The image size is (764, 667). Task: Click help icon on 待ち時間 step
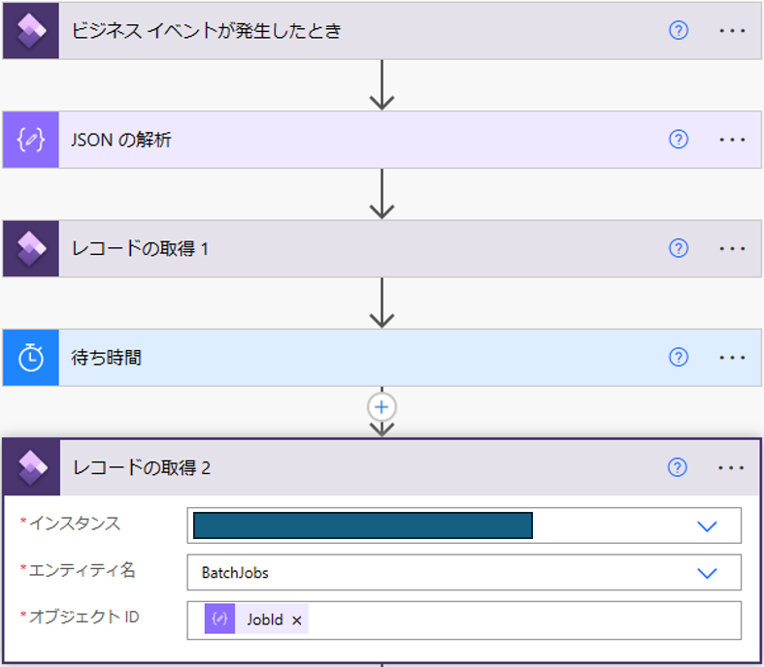tap(679, 358)
